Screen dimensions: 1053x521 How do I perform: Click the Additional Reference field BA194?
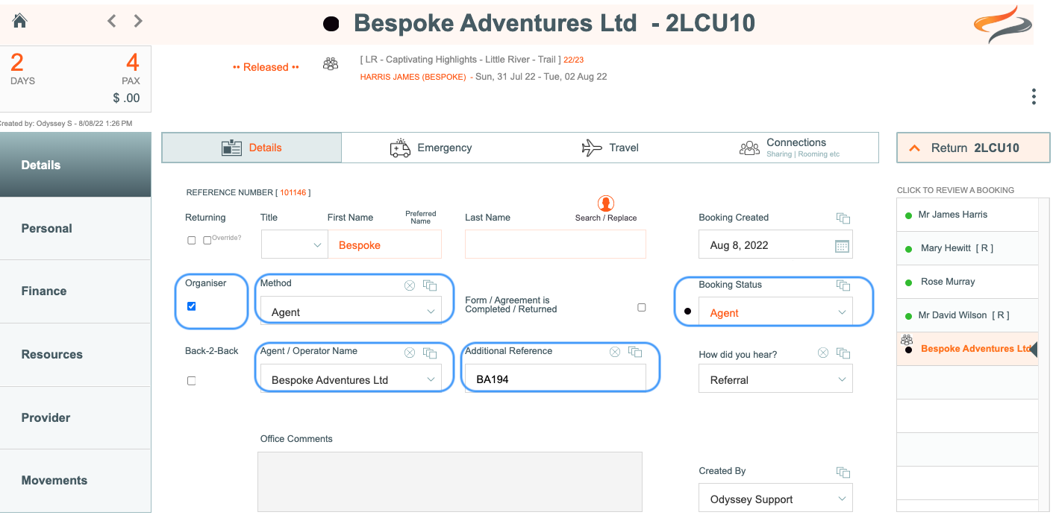click(x=555, y=379)
